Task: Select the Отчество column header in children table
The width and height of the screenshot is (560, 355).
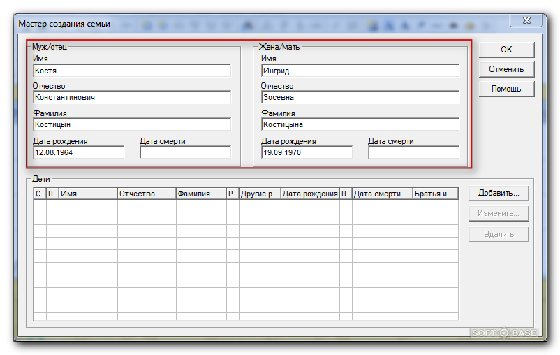Action: pos(147,194)
